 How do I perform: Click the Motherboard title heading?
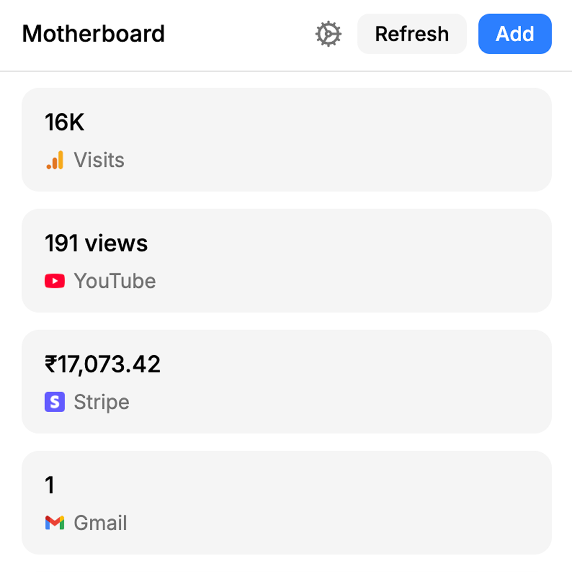click(93, 34)
